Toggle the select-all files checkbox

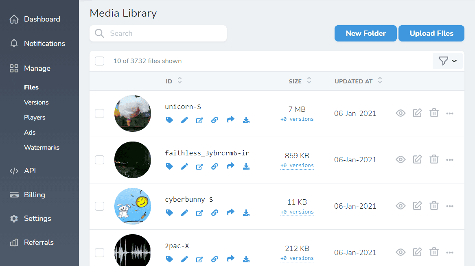(100, 61)
